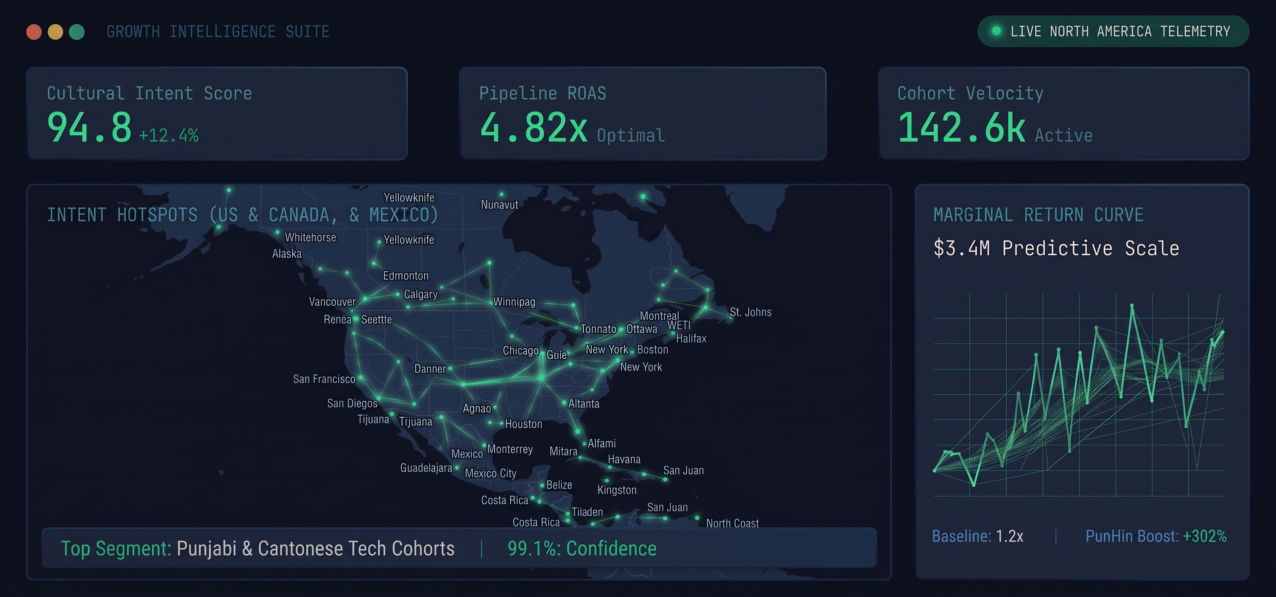1276x597 pixels.
Task: Click the green window dot
Action: point(77,32)
